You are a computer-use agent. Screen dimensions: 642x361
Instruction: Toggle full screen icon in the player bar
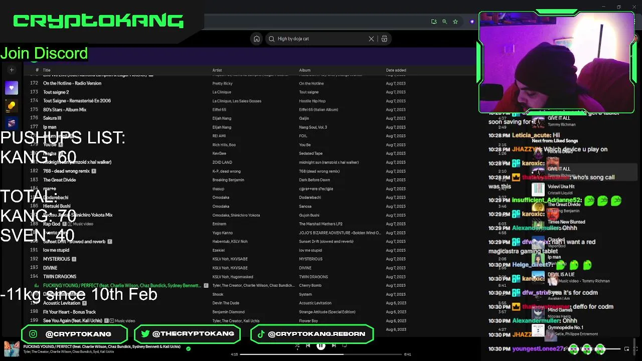pos(635,349)
